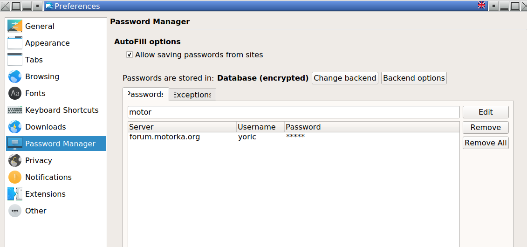Open Downloads section icon
The width and height of the screenshot is (527, 247).
pyautogui.click(x=15, y=127)
